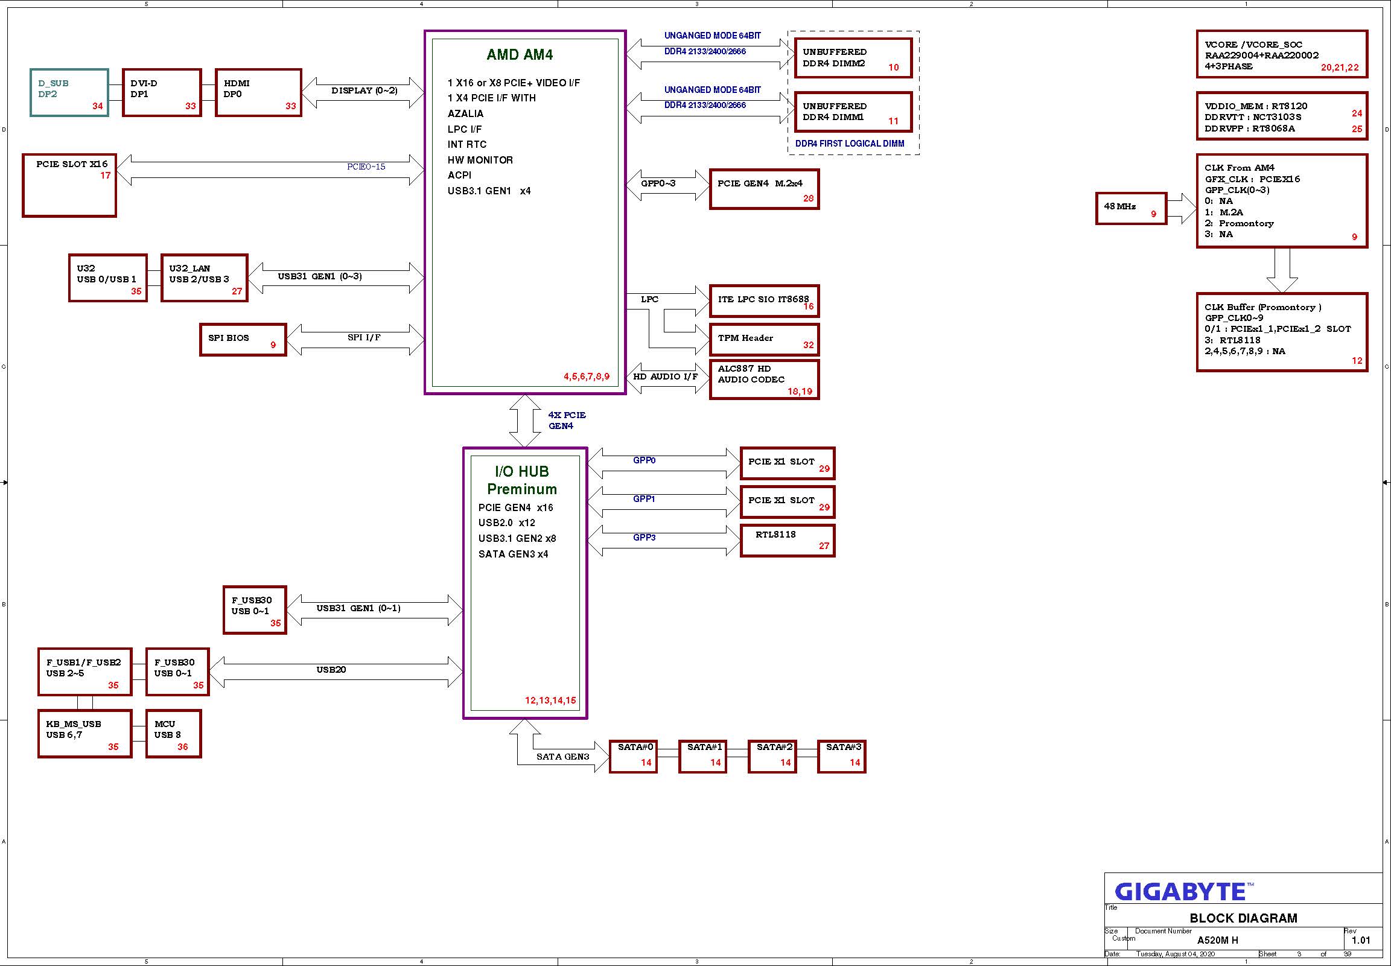Viewport: 1391px width, 966px height.
Task: Select the "SATA#1" block
Action: tap(703, 757)
